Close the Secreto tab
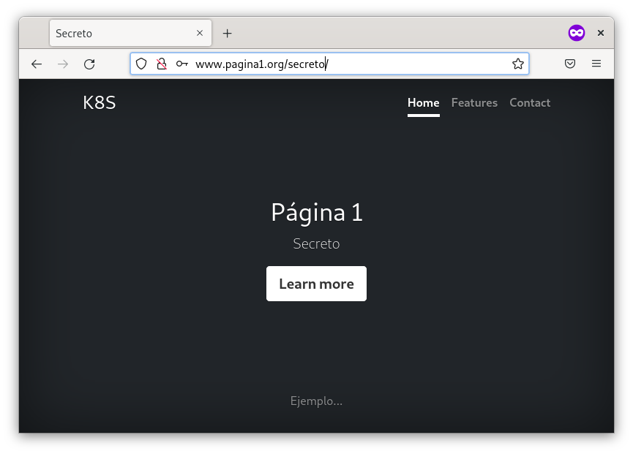The width and height of the screenshot is (633, 454). [200, 34]
